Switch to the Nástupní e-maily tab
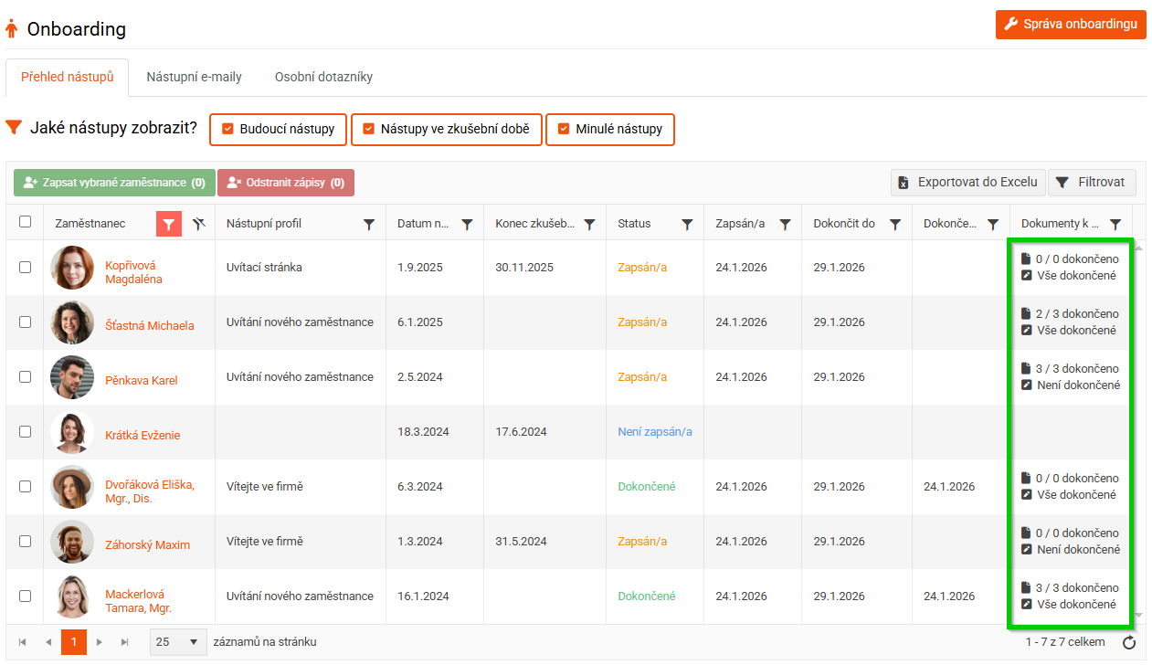The height and width of the screenshot is (665, 1152). [x=194, y=77]
